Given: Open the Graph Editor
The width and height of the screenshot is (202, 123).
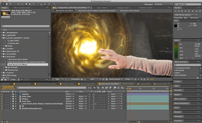Looking at the screenshot, I should 122,88.
